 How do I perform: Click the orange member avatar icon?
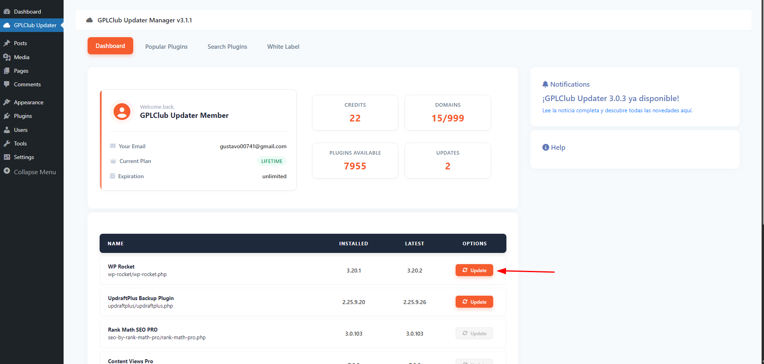click(122, 111)
